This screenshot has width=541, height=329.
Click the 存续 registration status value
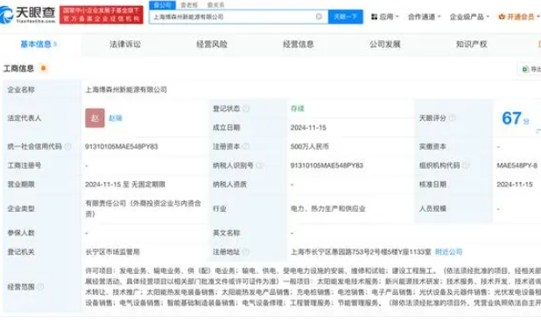298,108
